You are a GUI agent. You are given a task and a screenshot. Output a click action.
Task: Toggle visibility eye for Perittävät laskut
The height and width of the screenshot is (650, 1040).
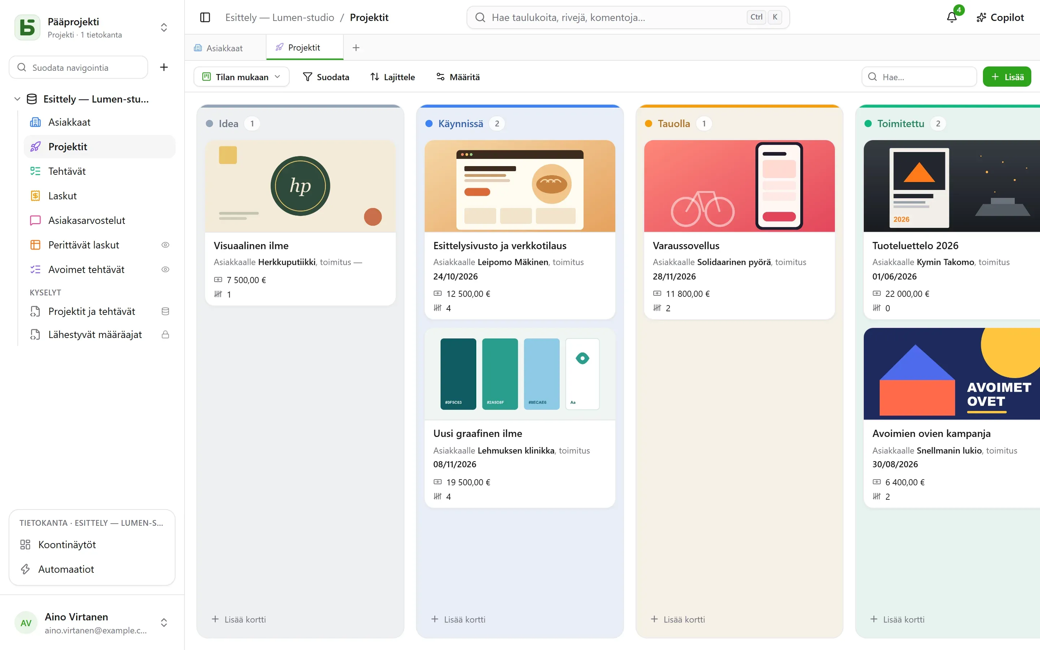click(x=165, y=245)
